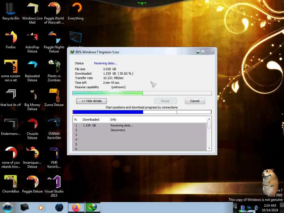The width and height of the screenshot is (284, 213).
Task: Click the Windows Start orb
Action: coord(7,207)
